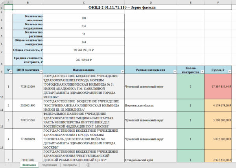Image resolution: width=236 pixels, height=168 pixels.
Task: Select name cell Госпиталь для ветеранов войн №3
Action: point(84,139)
